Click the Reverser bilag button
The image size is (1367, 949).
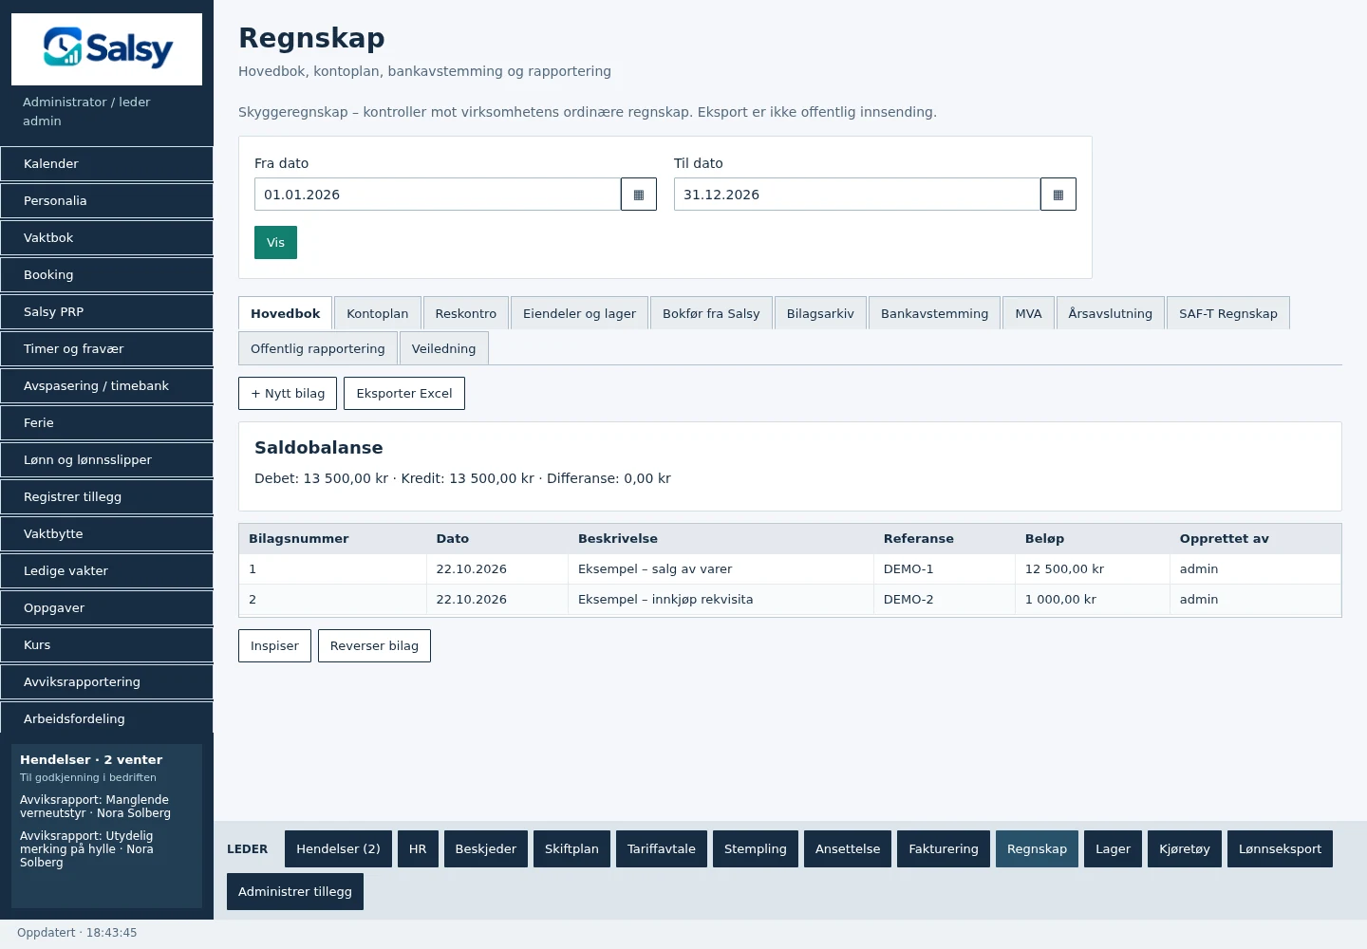click(374, 645)
